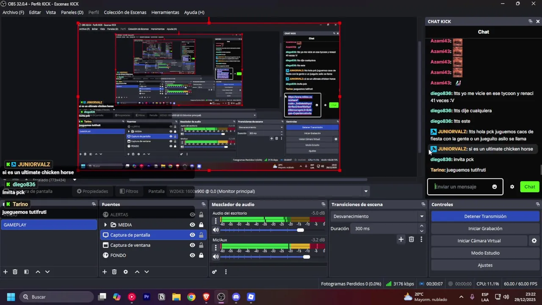Click Iniciar Cámara Virtual button
The width and height of the screenshot is (542, 305).
479,241
